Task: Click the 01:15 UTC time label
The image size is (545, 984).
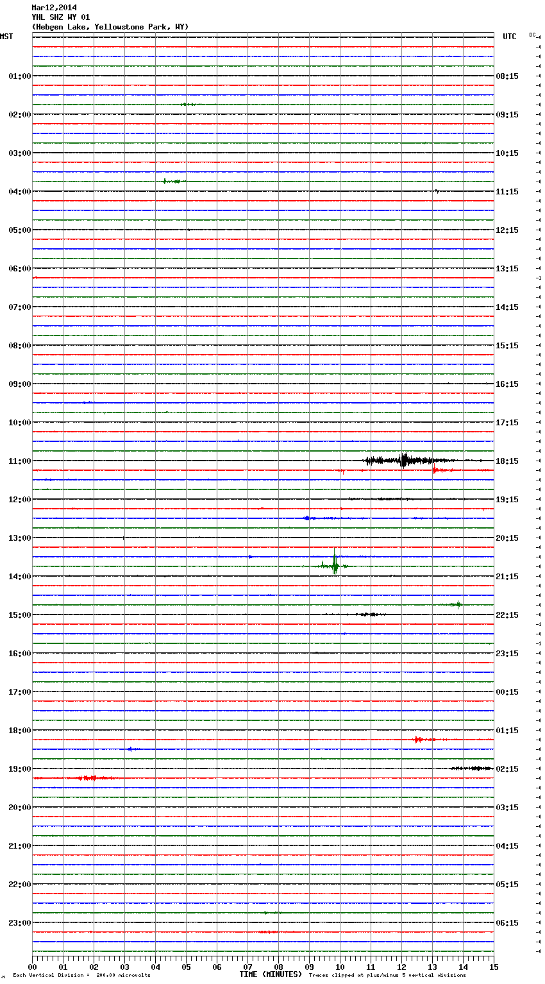Action: pyautogui.click(x=507, y=731)
